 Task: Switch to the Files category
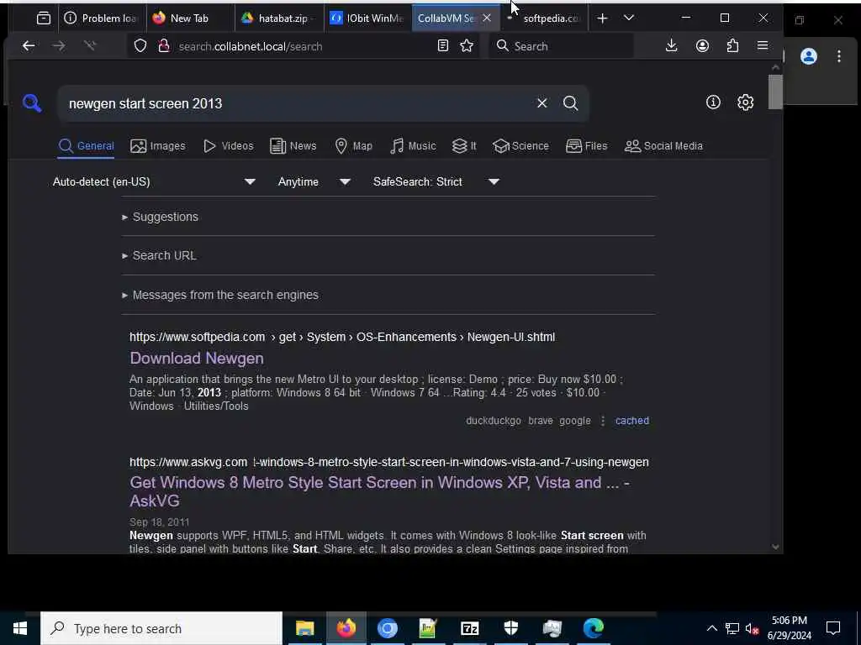[x=586, y=146]
